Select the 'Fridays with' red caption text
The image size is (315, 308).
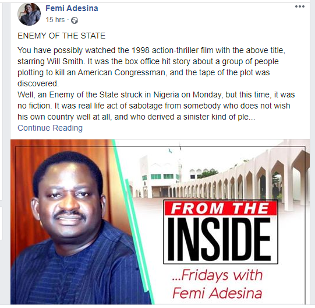217,275
